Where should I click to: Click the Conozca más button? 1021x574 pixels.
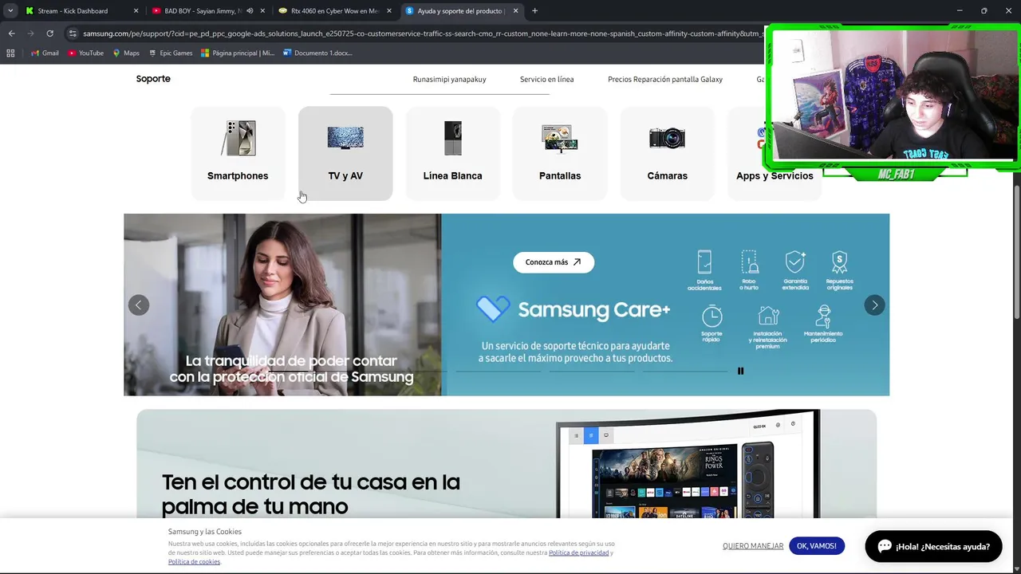[x=554, y=262]
